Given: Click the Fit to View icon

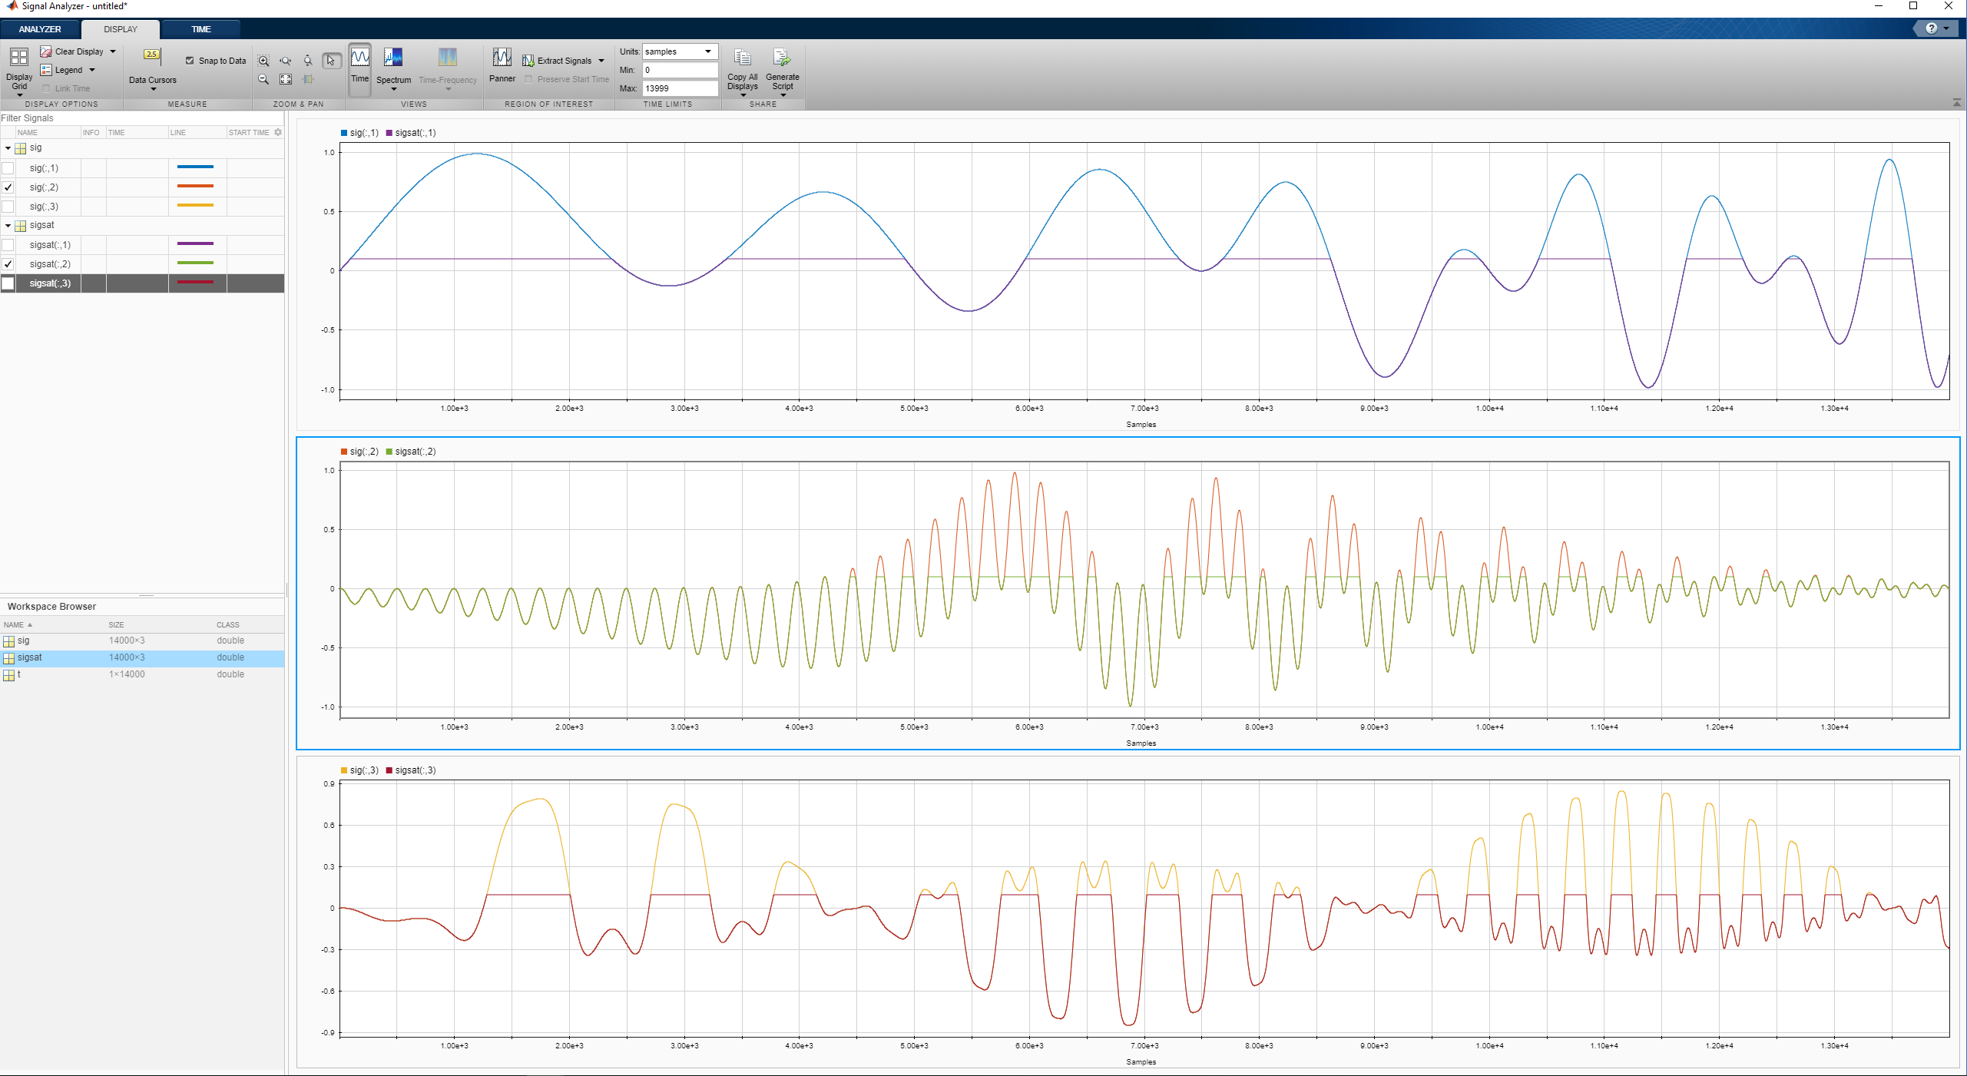Looking at the screenshot, I should pos(286,79).
